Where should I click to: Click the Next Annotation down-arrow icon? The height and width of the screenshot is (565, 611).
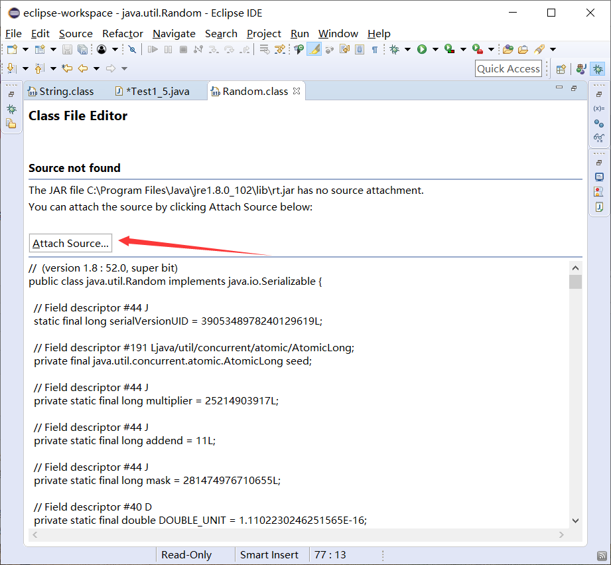click(x=12, y=68)
